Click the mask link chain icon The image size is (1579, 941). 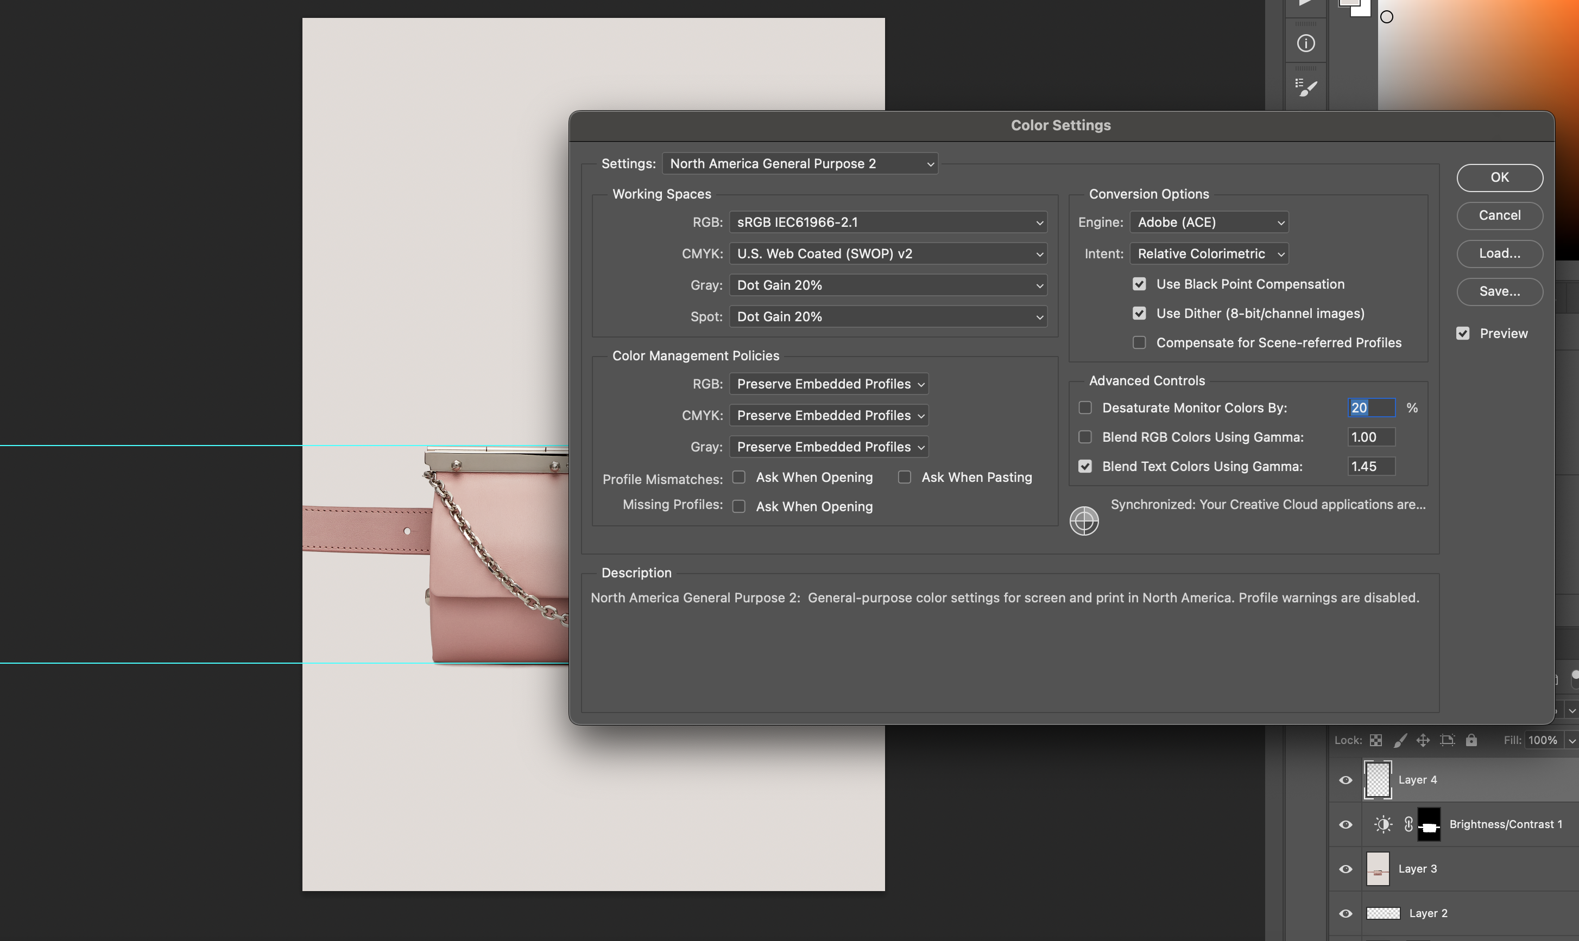[x=1409, y=824]
